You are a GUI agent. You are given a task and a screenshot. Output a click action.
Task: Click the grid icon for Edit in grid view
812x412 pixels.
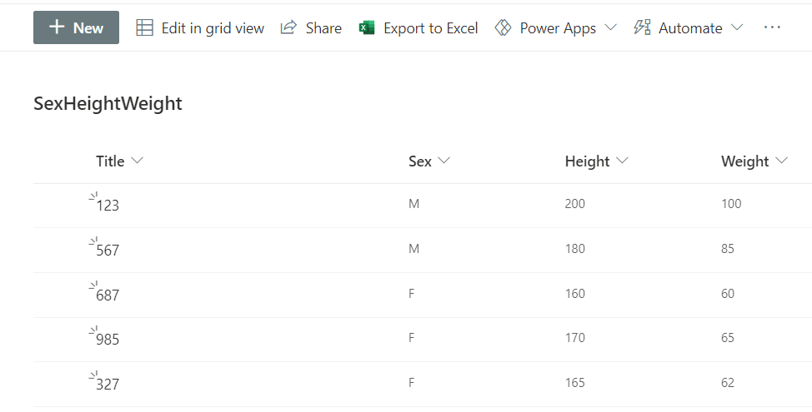145,28
